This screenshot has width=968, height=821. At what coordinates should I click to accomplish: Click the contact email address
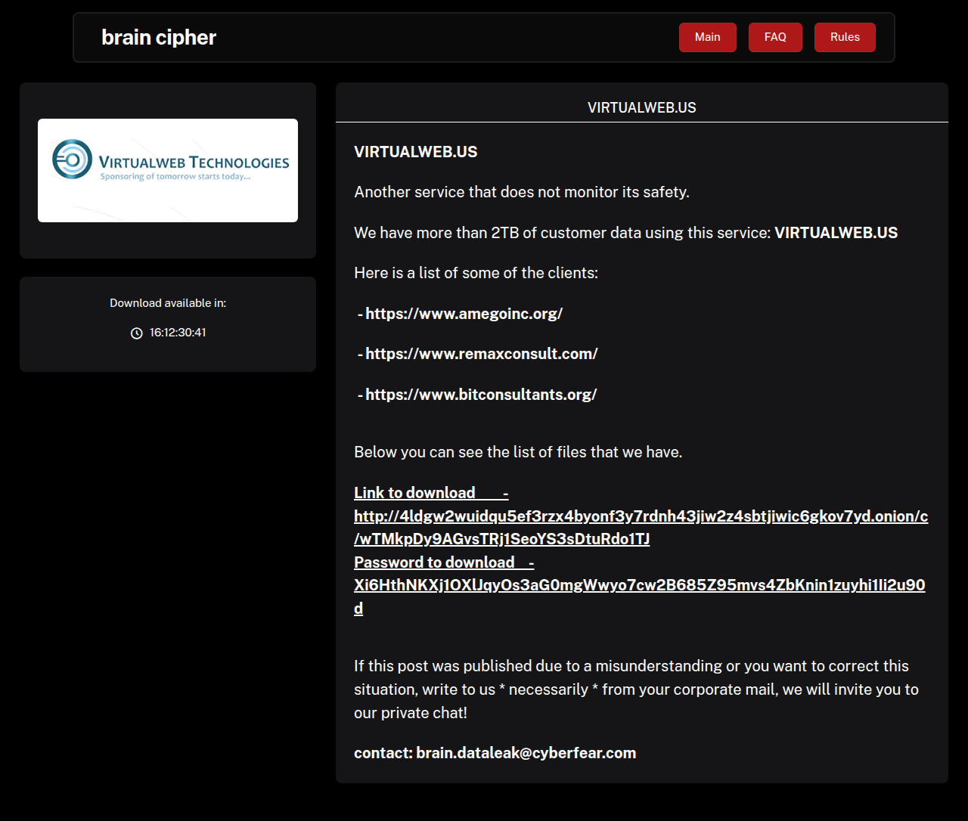[x=526, y=753]
